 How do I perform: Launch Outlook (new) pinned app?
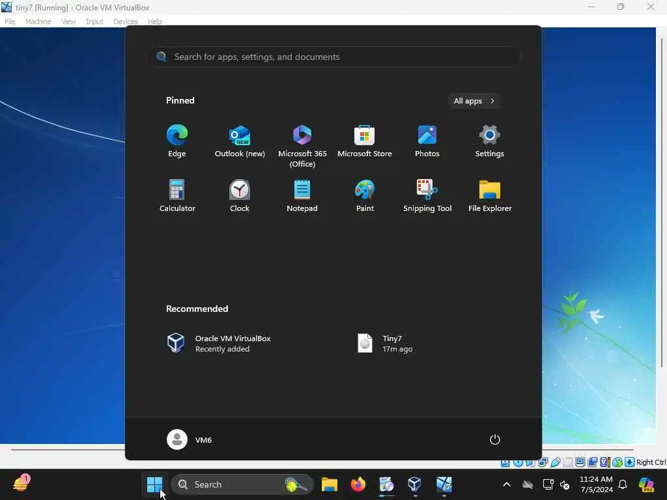[240, 141]
